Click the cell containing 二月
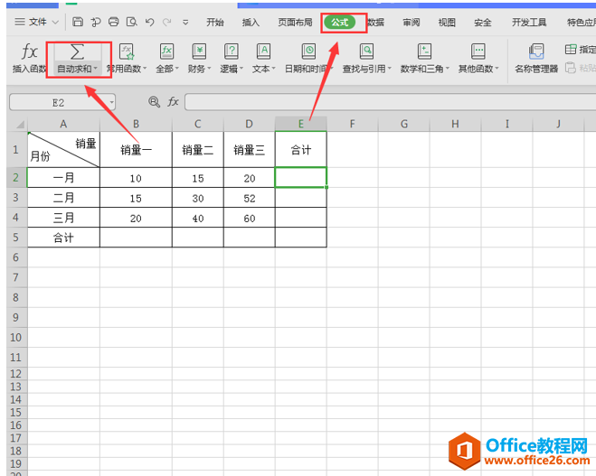596x476 pixels. (x=63, y=198)
